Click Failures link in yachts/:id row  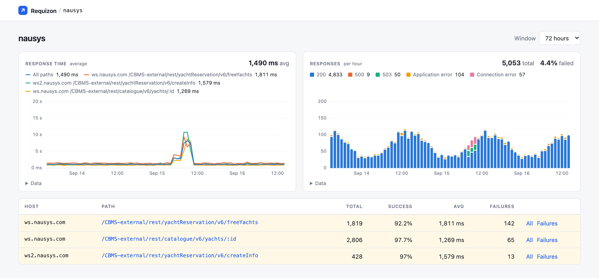tap(547, 240)
